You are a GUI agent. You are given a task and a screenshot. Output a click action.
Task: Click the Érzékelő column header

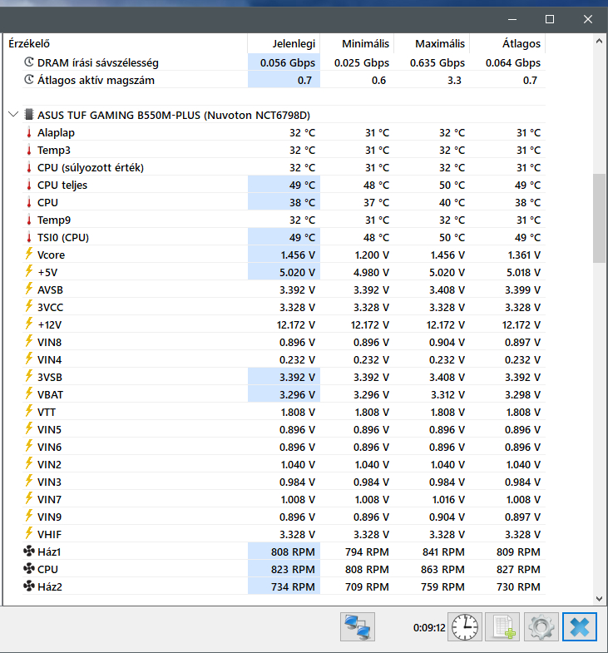125,43
